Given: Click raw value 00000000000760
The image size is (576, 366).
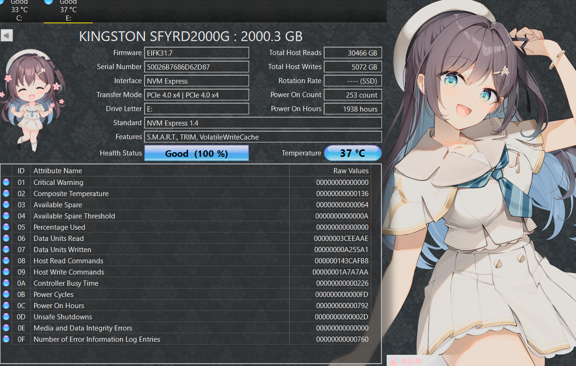Looking at the screenshot, I should [342, 339].
